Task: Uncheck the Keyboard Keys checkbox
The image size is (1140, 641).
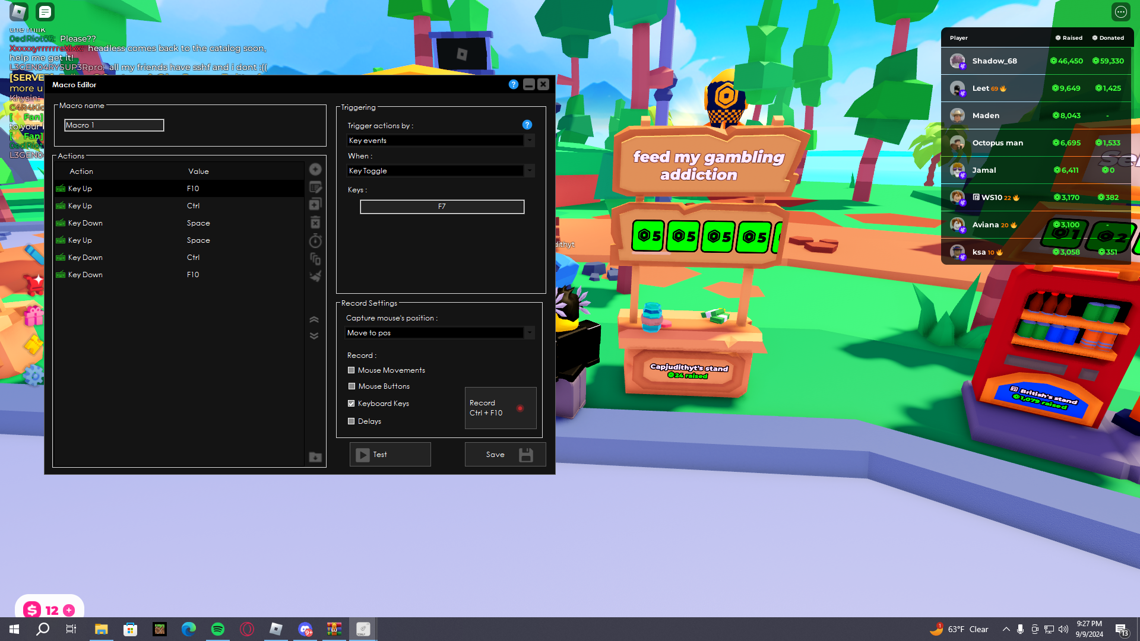Action: pos(351,403)
